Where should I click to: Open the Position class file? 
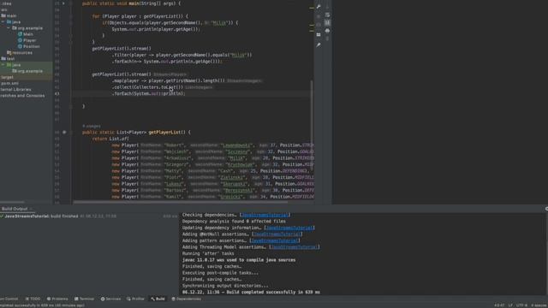32,46
